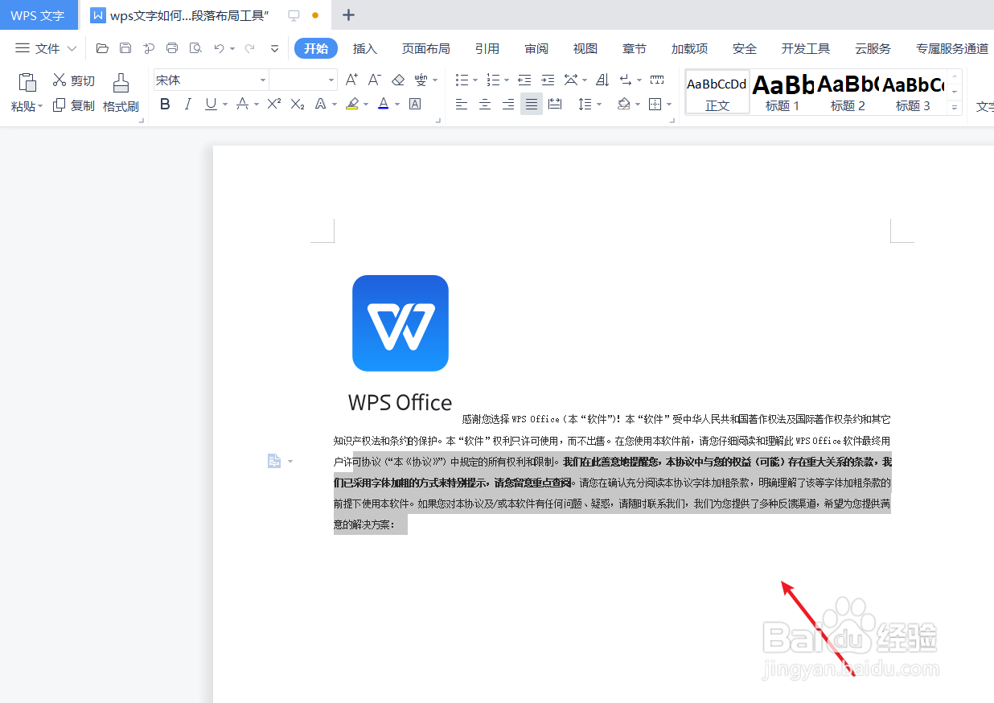Click the Subscript X₂ icon
994x703 pixels.
(298, 104)
